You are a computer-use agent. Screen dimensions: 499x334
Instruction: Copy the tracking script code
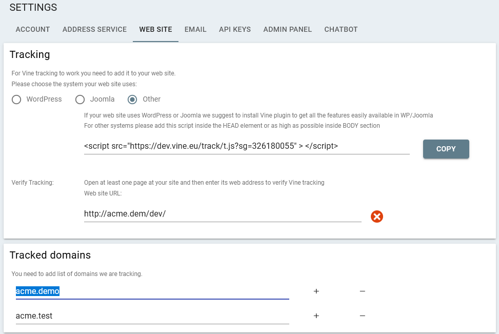click(x=446, y=149)
